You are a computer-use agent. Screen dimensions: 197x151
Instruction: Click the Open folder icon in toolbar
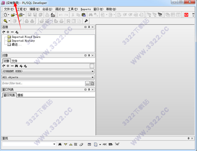click(13, 15)
